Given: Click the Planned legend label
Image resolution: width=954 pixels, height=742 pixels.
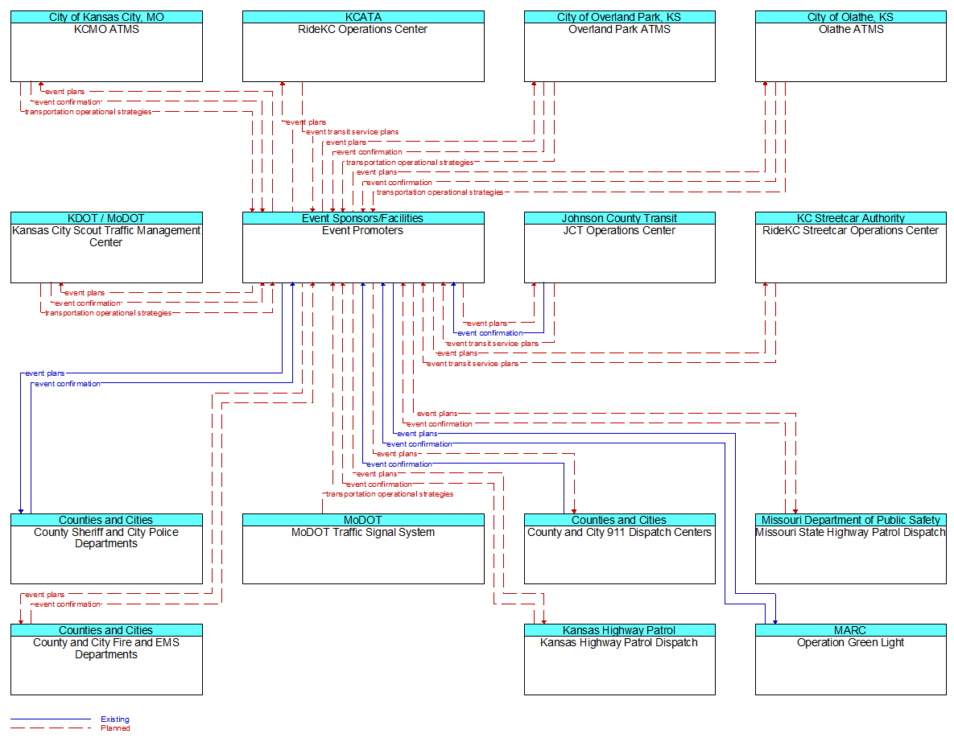Looking at the screenshot, I should coord(115,728).
